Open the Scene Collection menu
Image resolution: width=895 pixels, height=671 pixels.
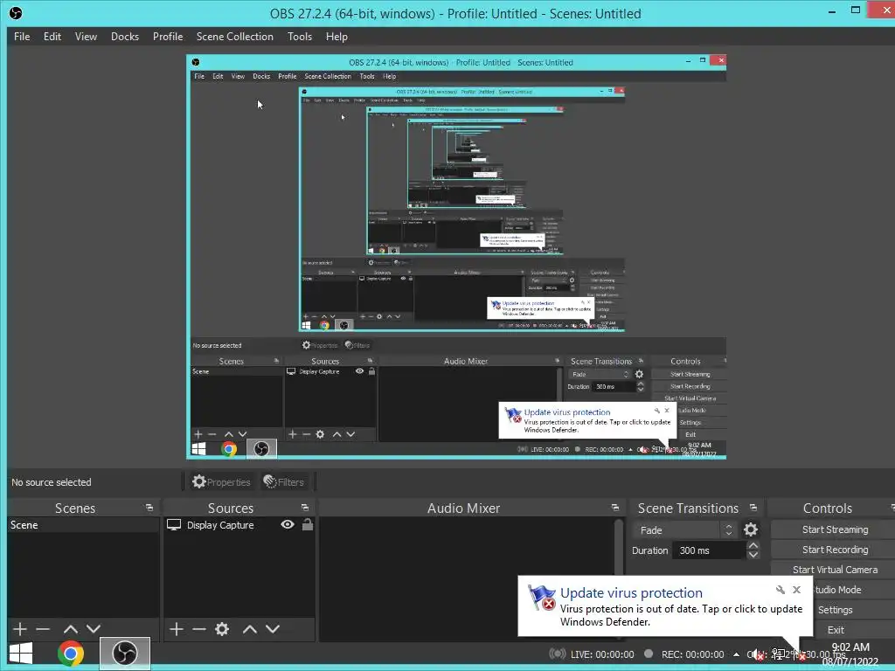tap(234, 37)
